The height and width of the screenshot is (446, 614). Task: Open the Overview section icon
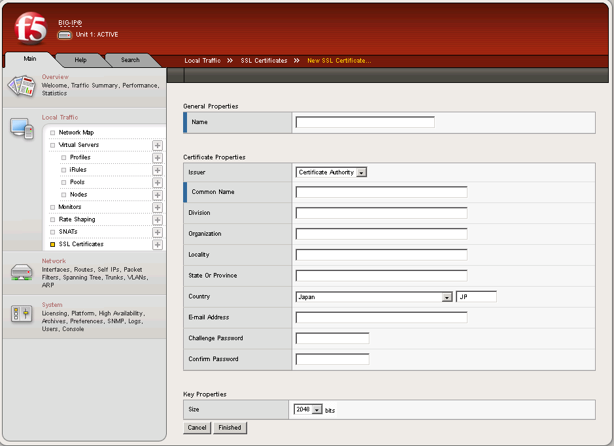20,86
